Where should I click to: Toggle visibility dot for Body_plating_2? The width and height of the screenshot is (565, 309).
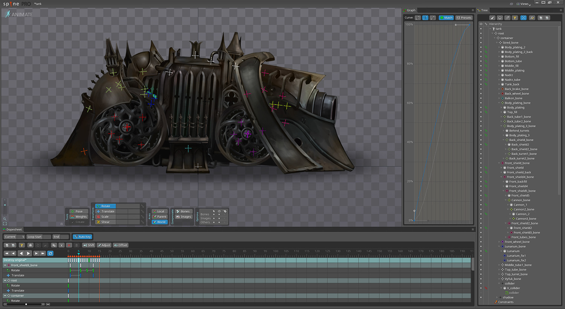click(481, 47)
